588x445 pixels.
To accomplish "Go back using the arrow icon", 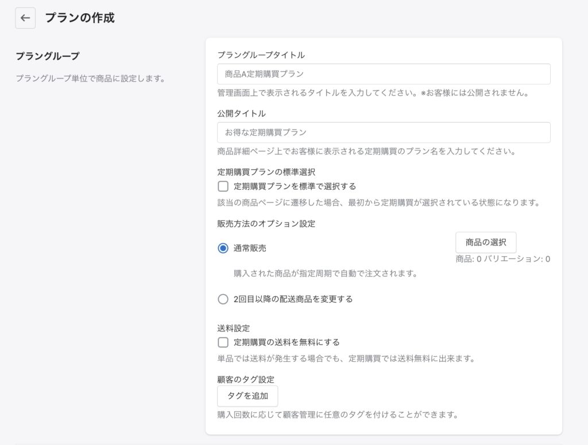I will click(x=25, y=18).
